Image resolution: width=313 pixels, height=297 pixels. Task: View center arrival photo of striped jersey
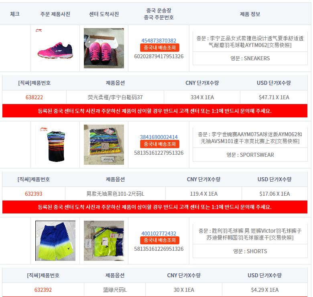tap(104, 145)
